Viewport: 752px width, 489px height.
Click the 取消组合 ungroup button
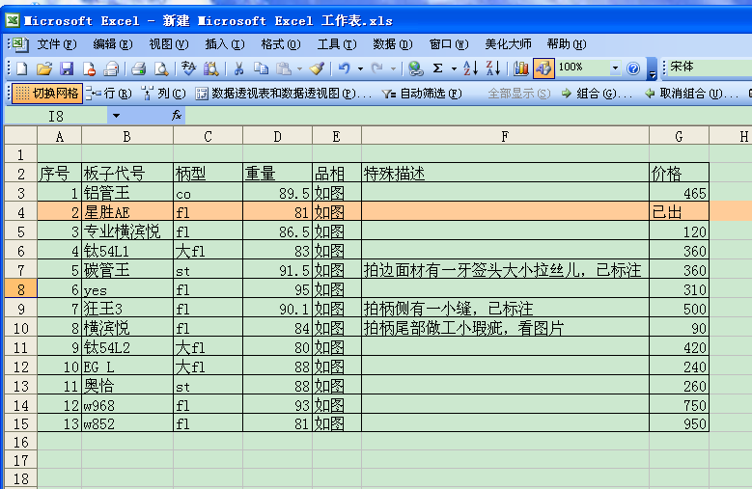pyautogui.click(x=689, y=94)
